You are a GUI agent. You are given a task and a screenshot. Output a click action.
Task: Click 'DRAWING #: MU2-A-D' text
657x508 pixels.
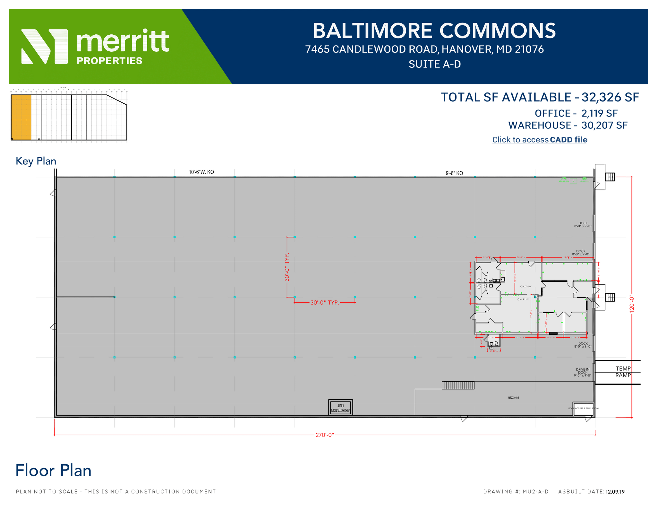516,492
